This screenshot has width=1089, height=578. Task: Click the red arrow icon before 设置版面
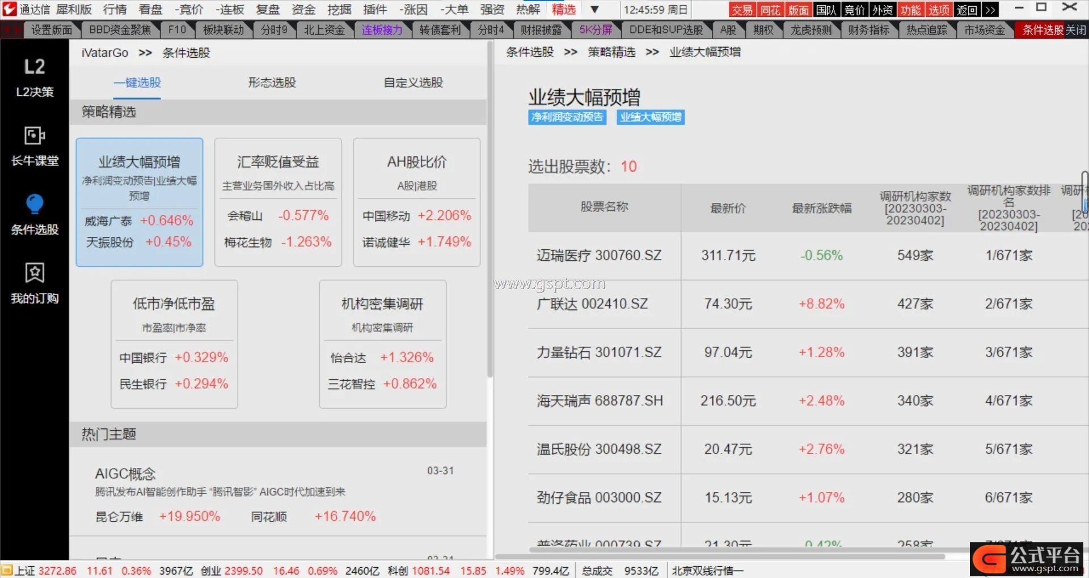tap(11, 30)
